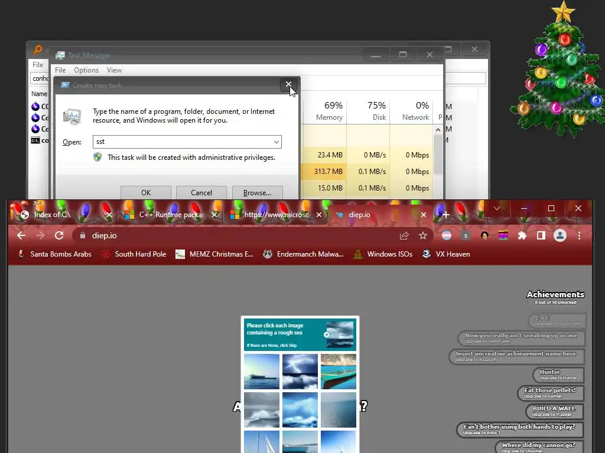Click the Run program icon in the dialog

tap(73, 116)
